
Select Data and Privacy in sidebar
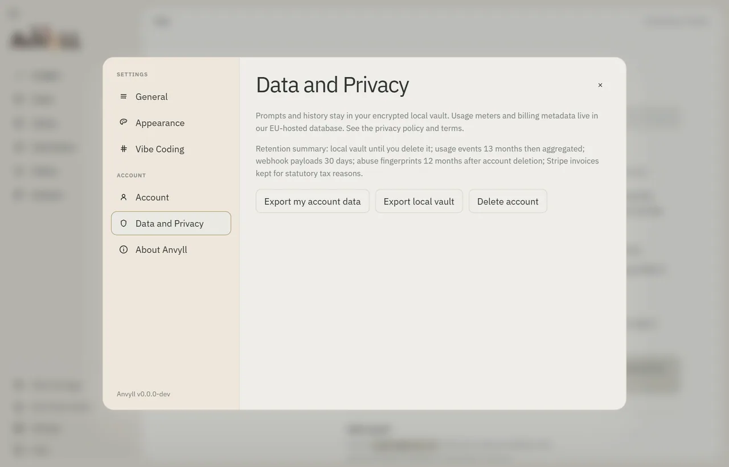[171, 223]
